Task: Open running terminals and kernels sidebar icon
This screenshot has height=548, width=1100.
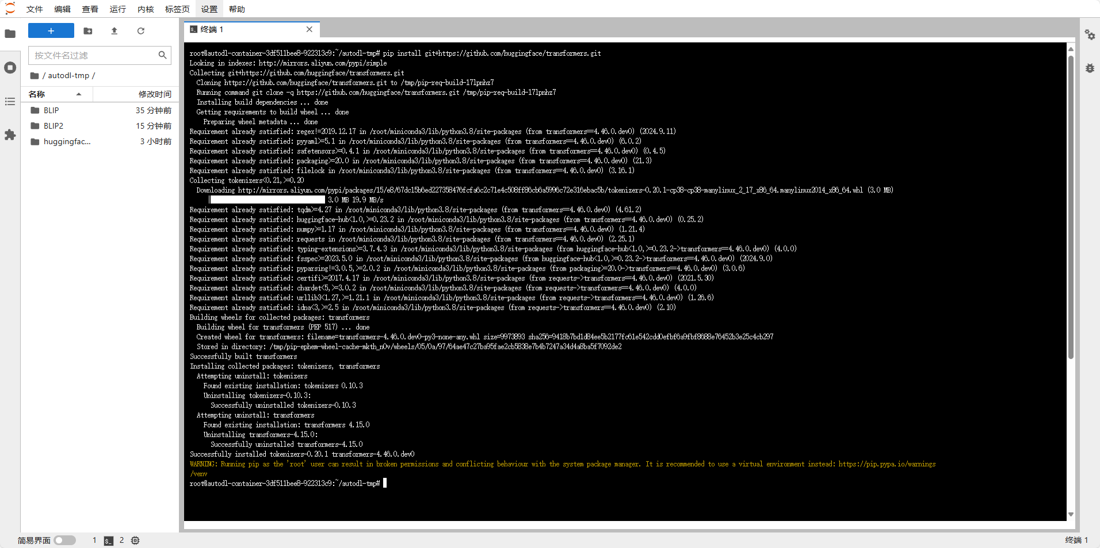Action: pyautogui.click(x=10, y=68)
